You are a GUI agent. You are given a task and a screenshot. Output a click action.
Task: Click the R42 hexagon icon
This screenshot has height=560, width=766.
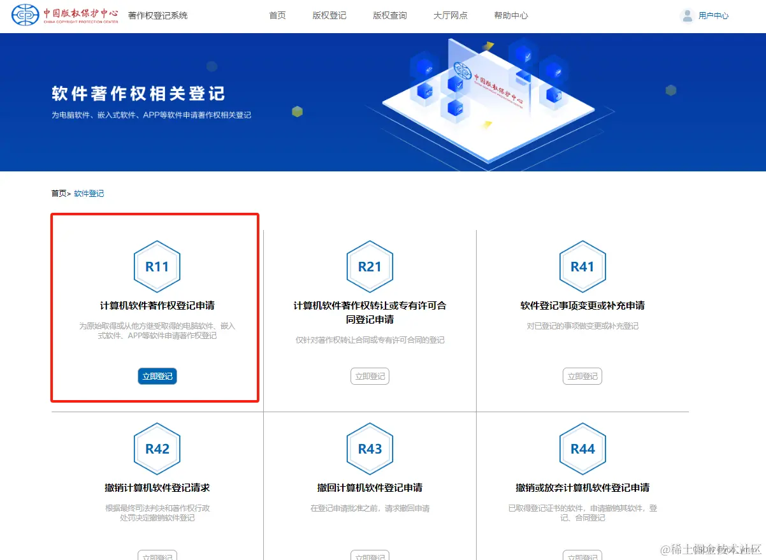click(157, 449)
